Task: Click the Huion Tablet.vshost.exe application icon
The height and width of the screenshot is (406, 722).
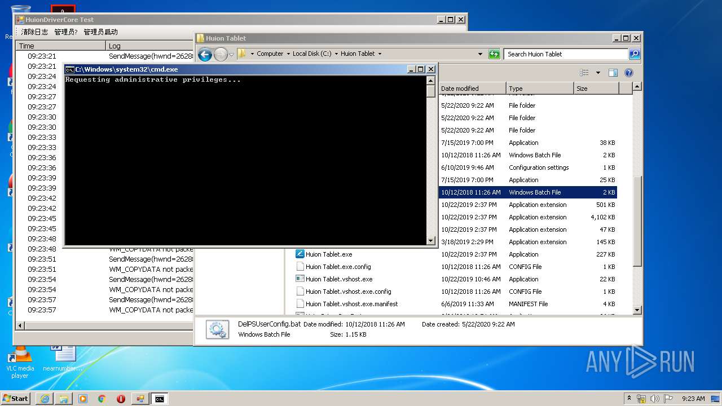Action: pos(300,279)
